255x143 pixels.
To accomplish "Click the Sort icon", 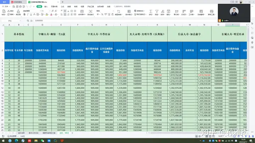I will tap(163, 11).
